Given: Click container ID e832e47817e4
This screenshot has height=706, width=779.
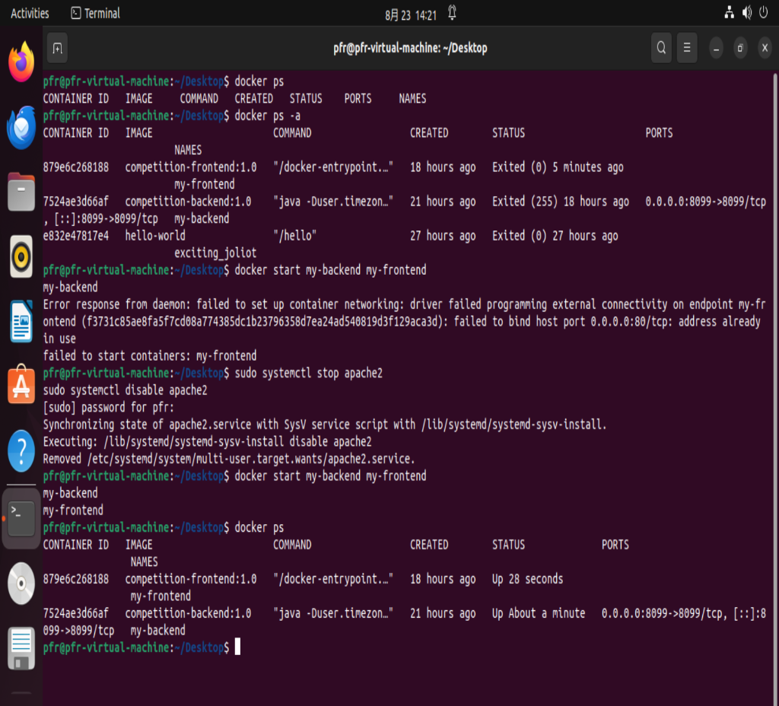Looking at the screenshot, I should tap(75, 236).
